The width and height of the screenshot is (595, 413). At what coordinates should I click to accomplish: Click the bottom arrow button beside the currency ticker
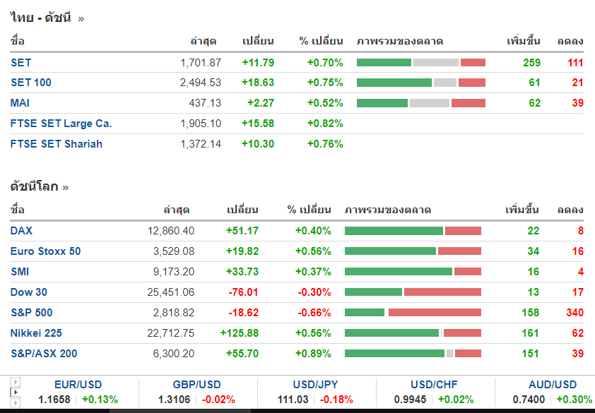point(15,401)
